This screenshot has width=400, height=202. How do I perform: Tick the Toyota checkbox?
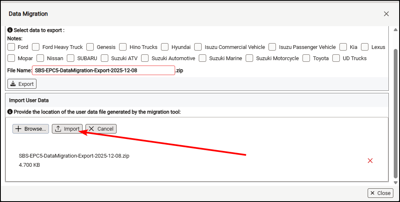click(x=306, y=58)
